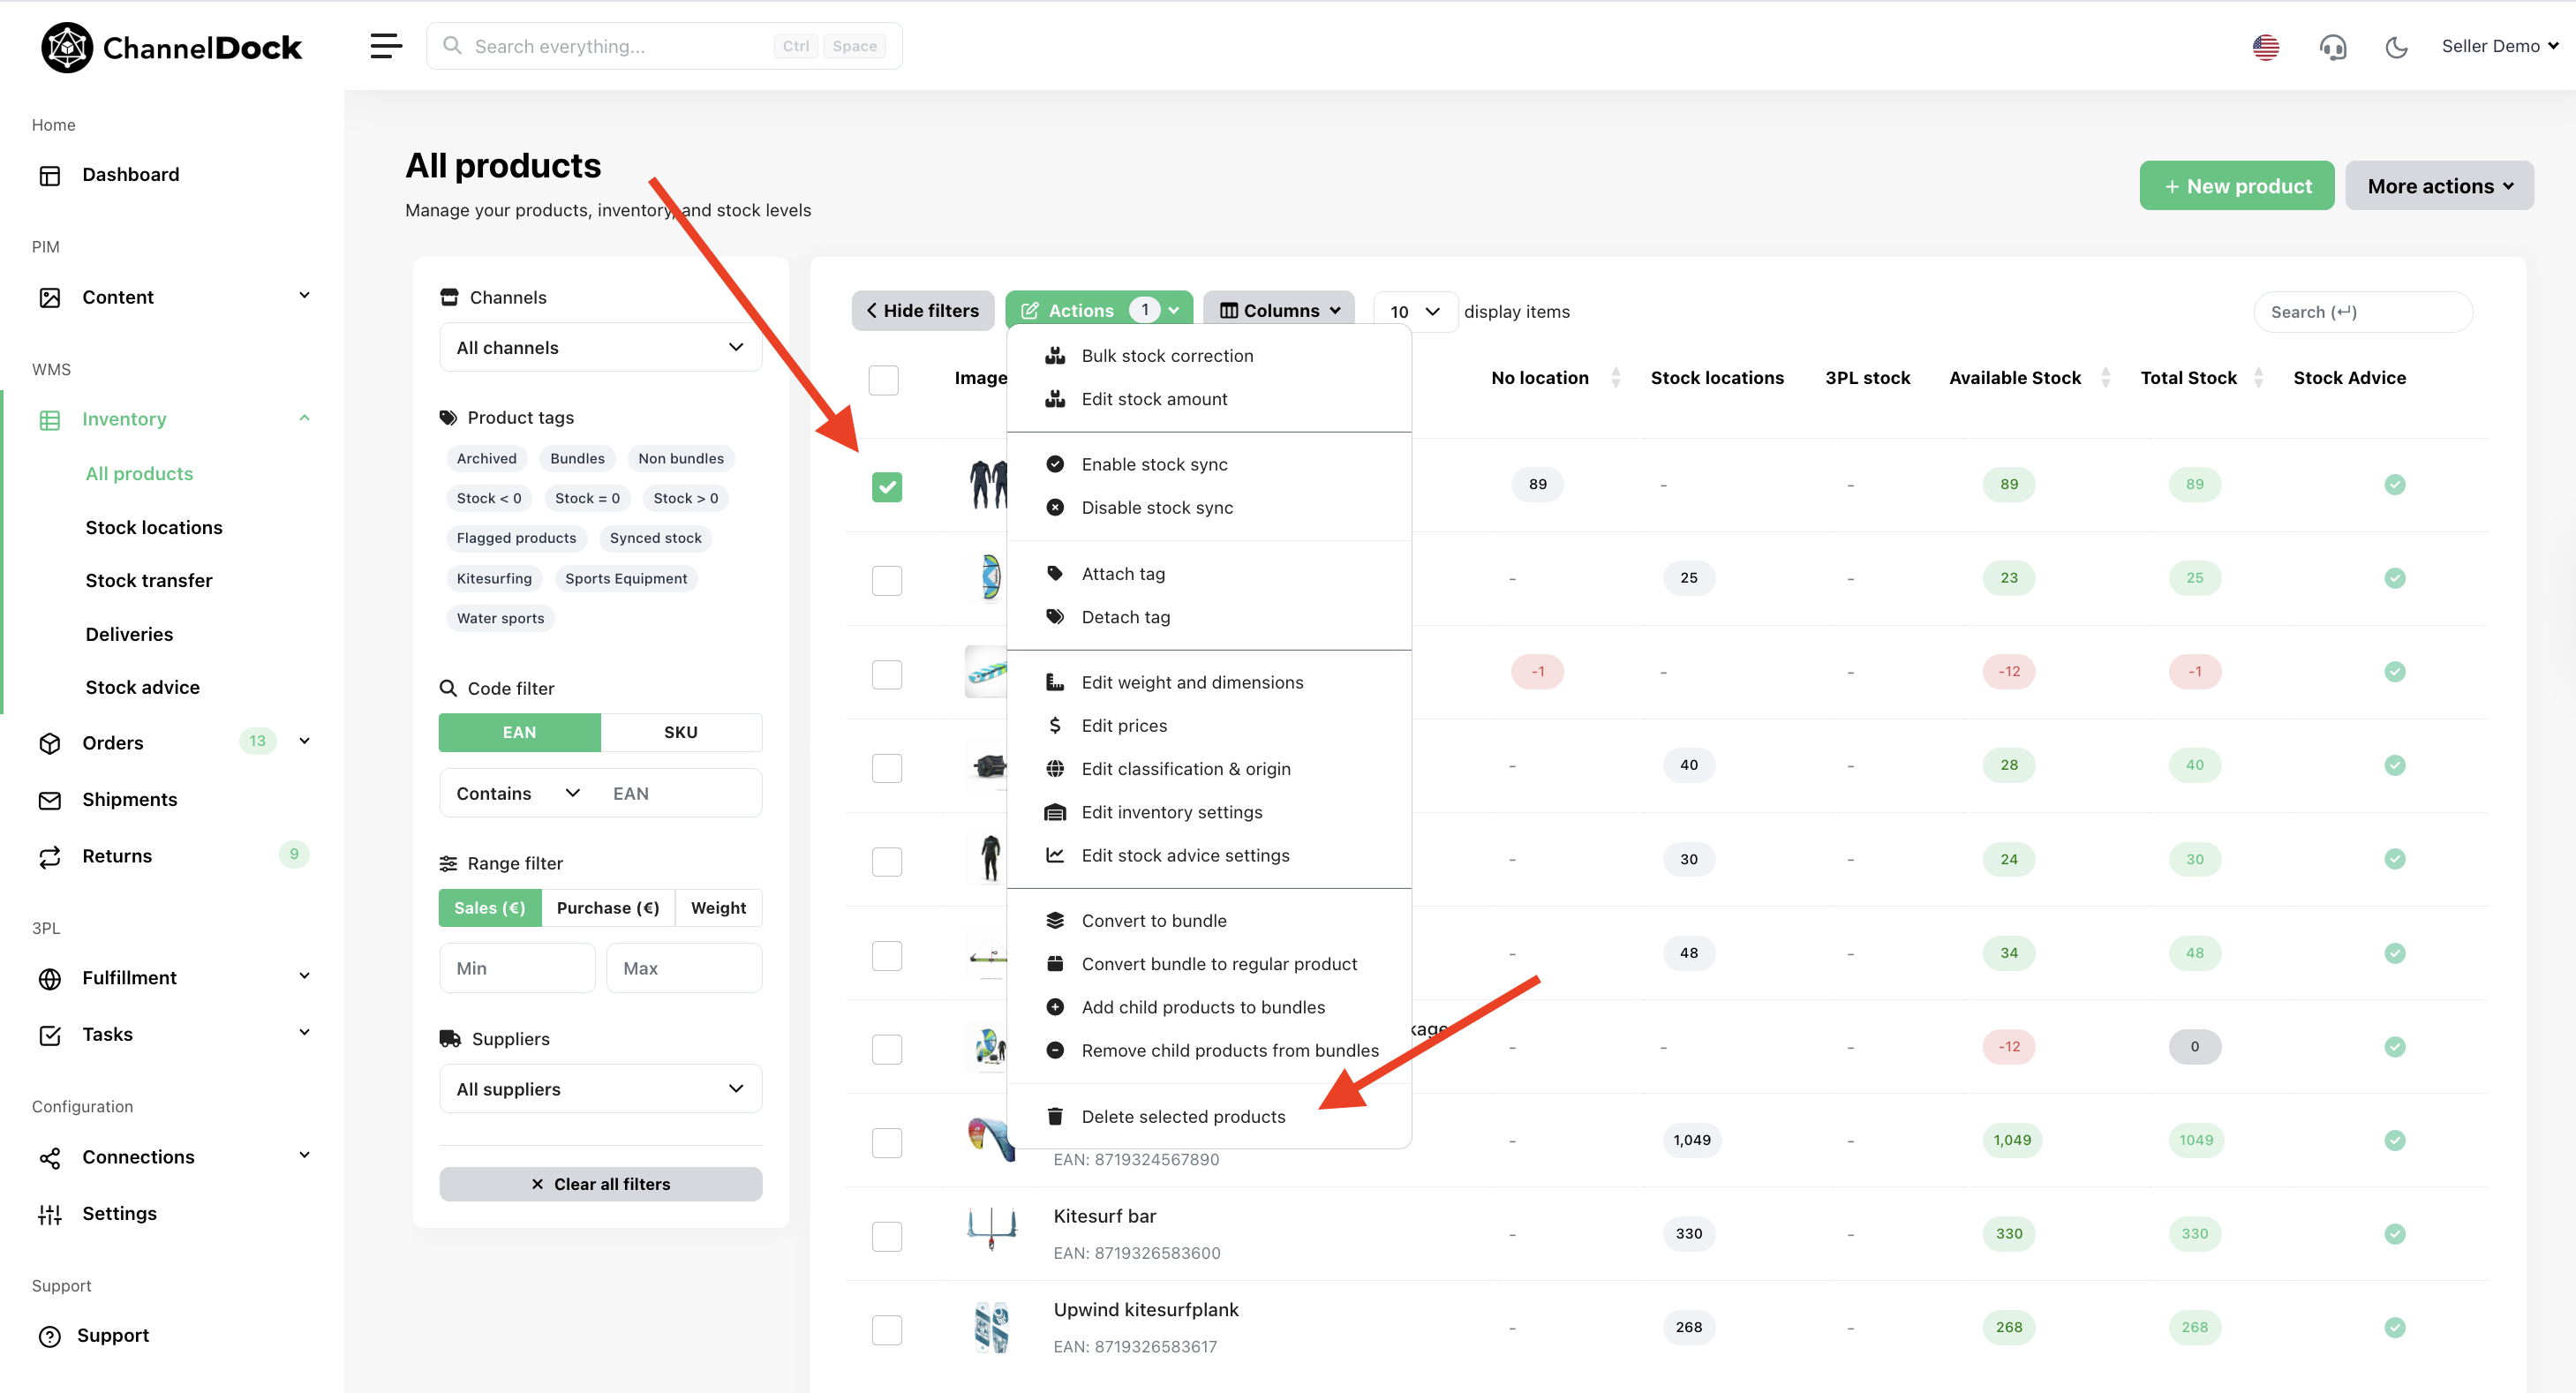
Task: Click the ChannelDock logo
Action: pyautogui.click(x=171, y=47)
